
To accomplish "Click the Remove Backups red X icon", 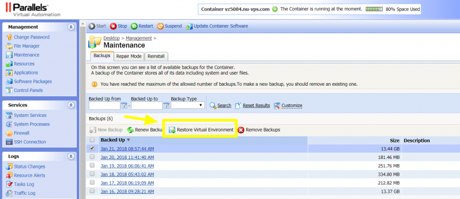I will point(241,130).
